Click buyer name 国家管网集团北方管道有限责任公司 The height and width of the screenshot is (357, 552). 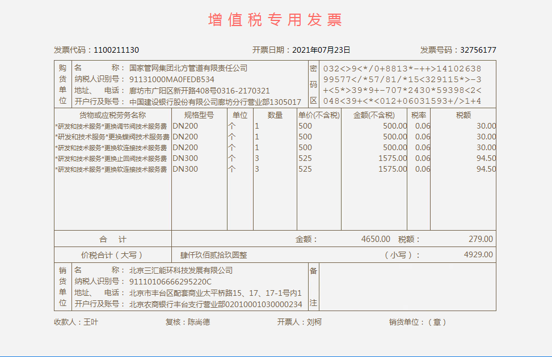188,68
